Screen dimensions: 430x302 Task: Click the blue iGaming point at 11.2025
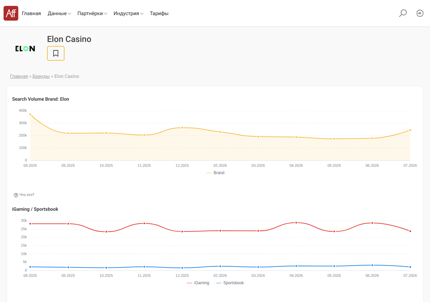pyautogui.click(x=144, y=267)
